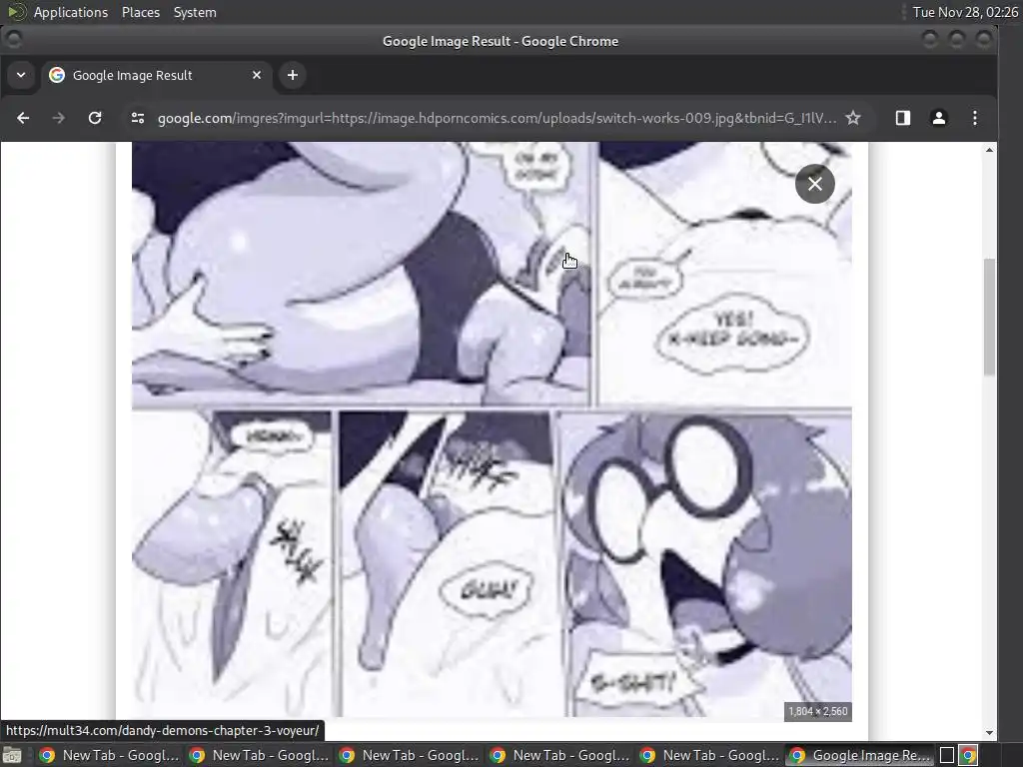
Task: Close the Google Image Result tab
Action: [257, 75]
